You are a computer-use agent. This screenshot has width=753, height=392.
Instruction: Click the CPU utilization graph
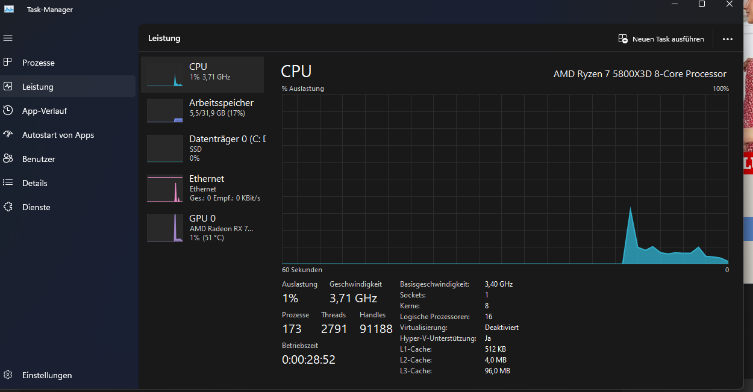(505, 179)
